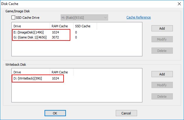Click RAM Cache header in Game/Image list
Image resolution: width=184 pixels, height=120 pixels.
62,26
